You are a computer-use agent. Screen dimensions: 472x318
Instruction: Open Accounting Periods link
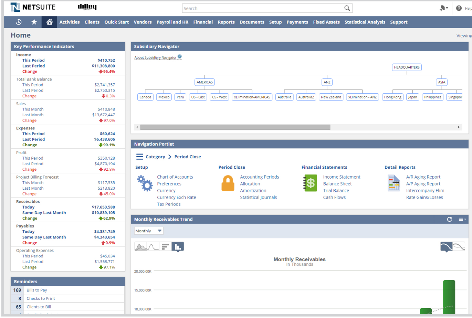point(260,177)
